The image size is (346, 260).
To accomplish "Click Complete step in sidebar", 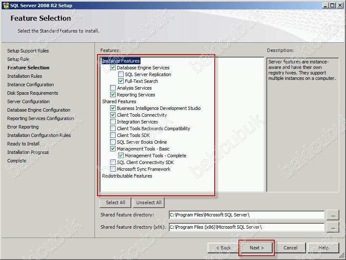I will [17, 161].
